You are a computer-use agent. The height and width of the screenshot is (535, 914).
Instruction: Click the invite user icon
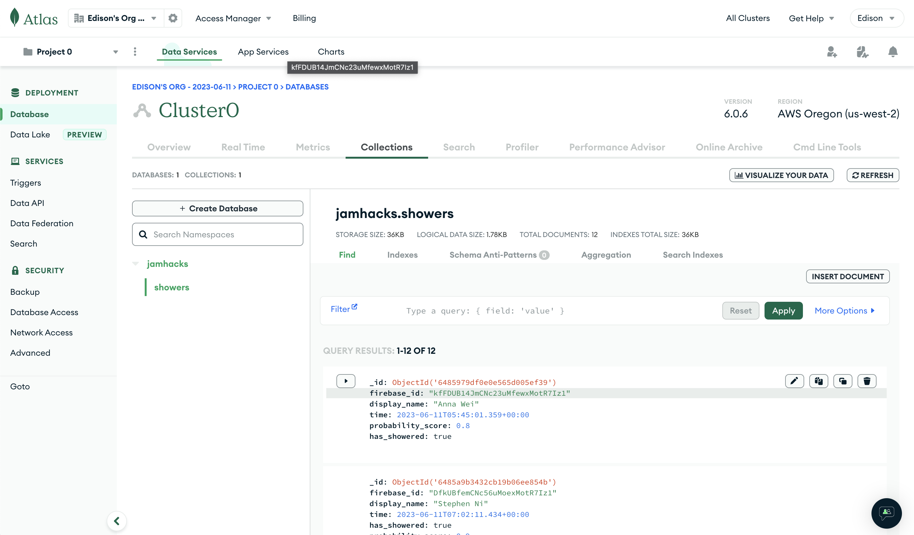click(832, 52)
